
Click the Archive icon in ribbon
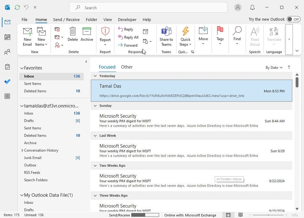(x=87, y=32)
